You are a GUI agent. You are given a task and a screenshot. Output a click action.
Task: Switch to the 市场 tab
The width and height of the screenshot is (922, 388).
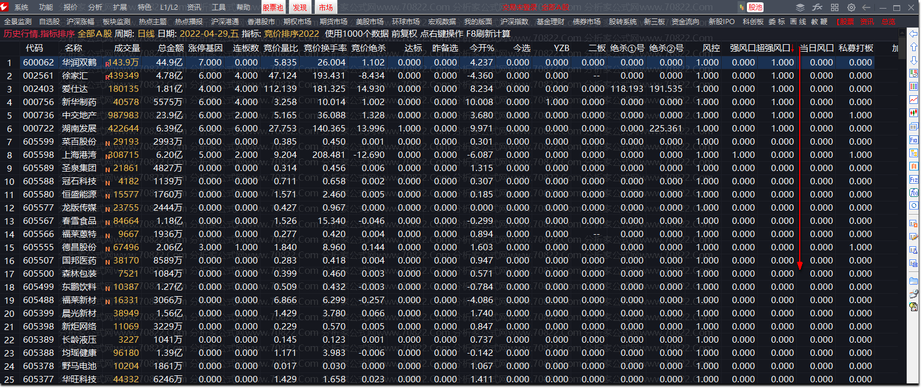click(x=326, y=7)
